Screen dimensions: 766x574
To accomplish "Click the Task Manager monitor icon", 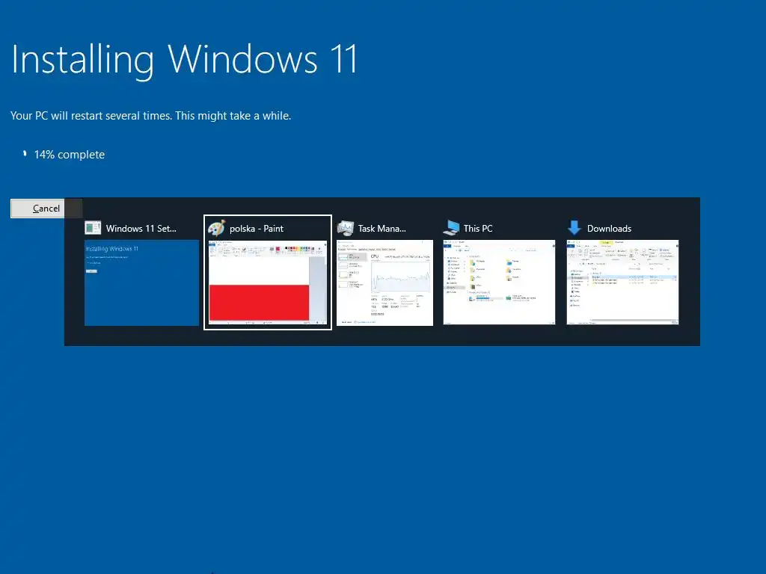I will click(x=346, y=228).
